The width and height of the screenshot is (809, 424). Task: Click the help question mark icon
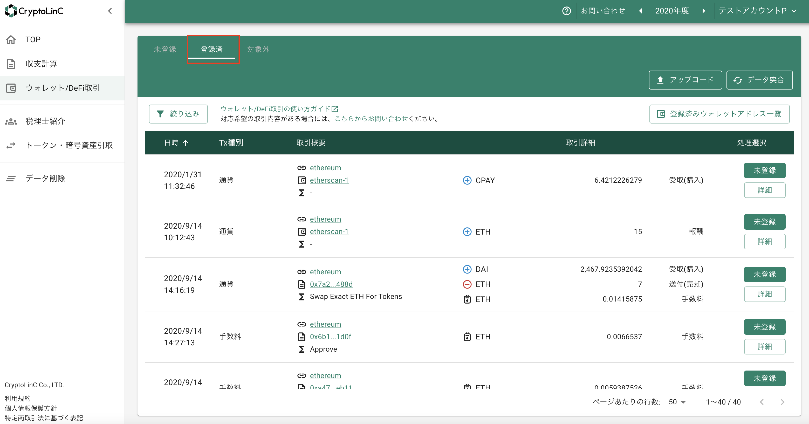(x=567, y=11)
